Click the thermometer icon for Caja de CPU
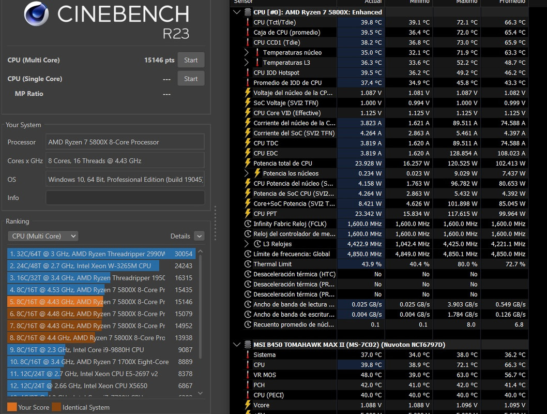 (x=248, y=33)
